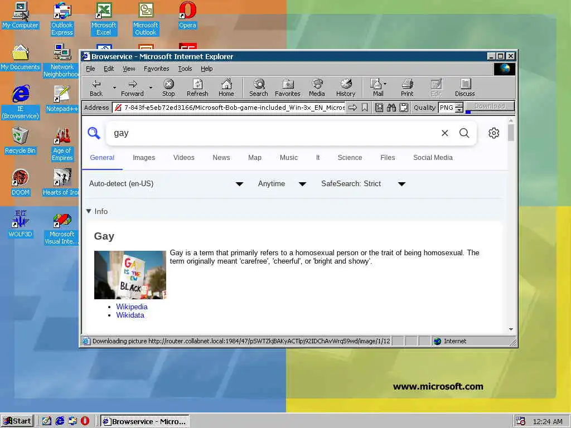
Task: Switch to the Images search tab
Action: pyautogui.click(x=144, y=158)
